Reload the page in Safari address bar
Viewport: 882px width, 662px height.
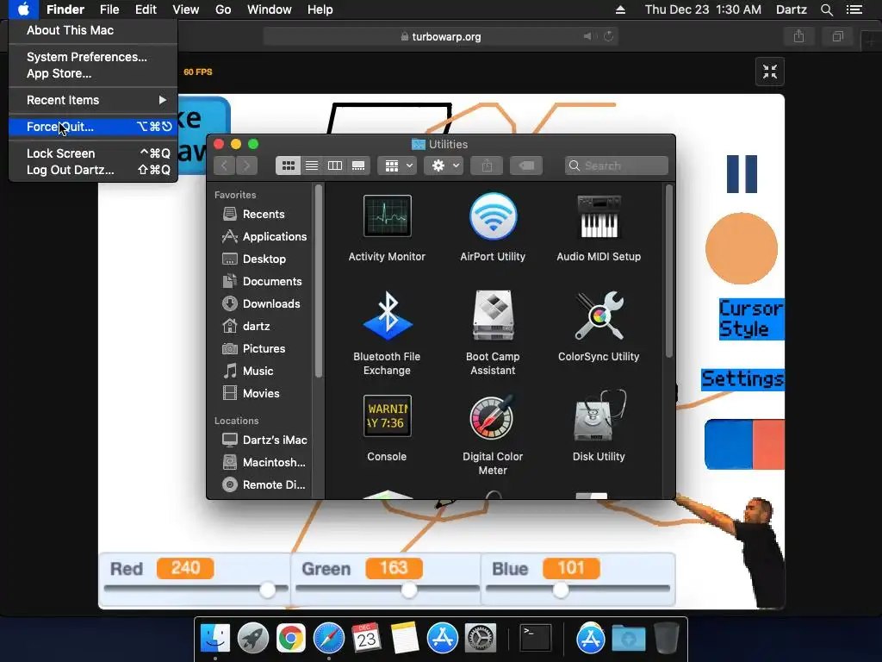(x=608, y=36)
